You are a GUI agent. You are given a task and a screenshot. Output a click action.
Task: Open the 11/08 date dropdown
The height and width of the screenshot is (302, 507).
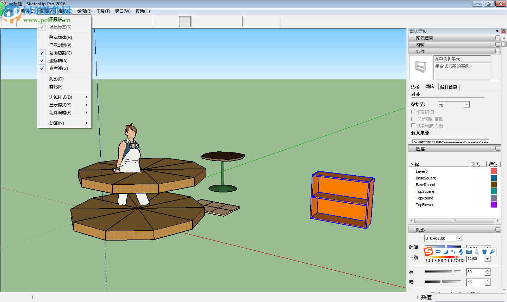[x=487, y=259]
